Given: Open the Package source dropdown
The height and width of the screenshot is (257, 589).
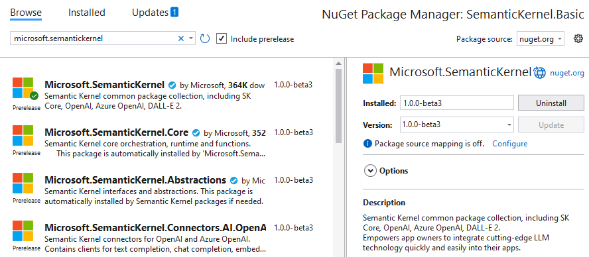Looking at the screenshot, I should (541, 38).
